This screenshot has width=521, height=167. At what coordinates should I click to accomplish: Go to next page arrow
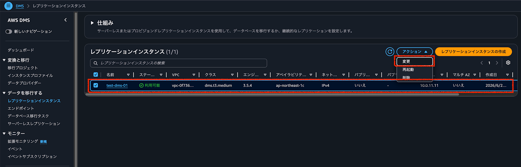[x=497, y=63]
